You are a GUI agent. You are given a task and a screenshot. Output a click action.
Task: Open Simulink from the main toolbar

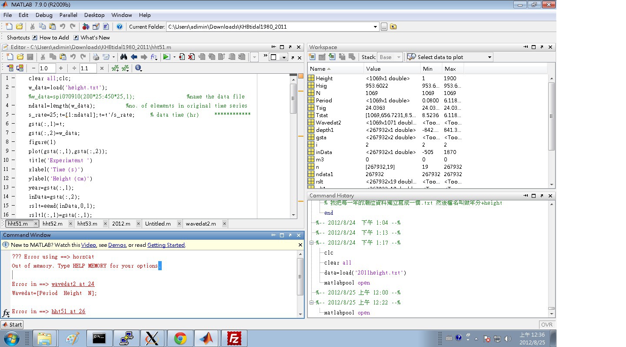coord(85,26)
